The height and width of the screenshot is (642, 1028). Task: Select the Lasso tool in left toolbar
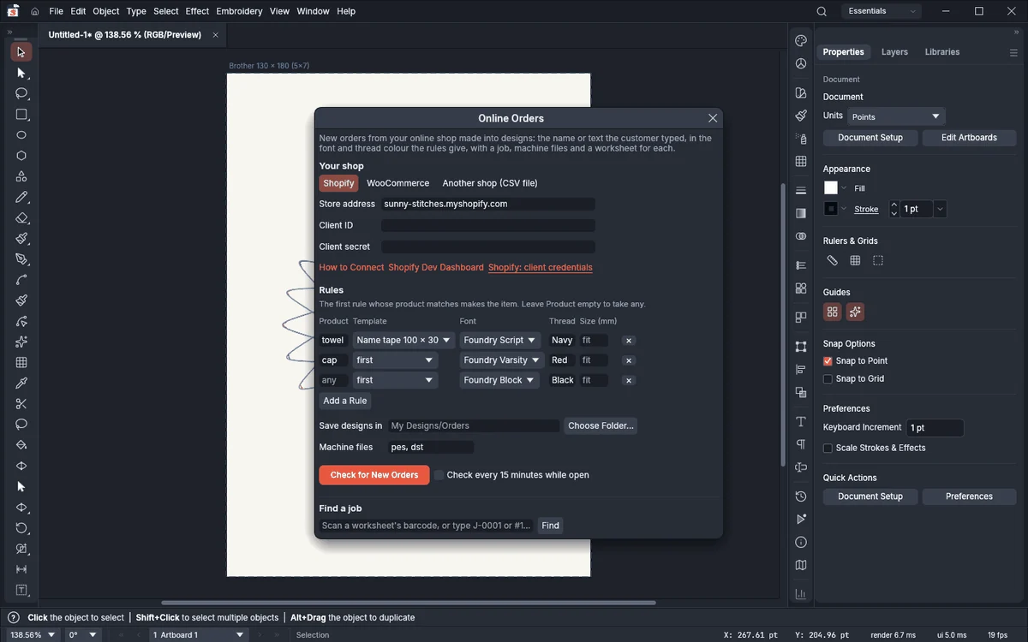click(x=22, y=93)
